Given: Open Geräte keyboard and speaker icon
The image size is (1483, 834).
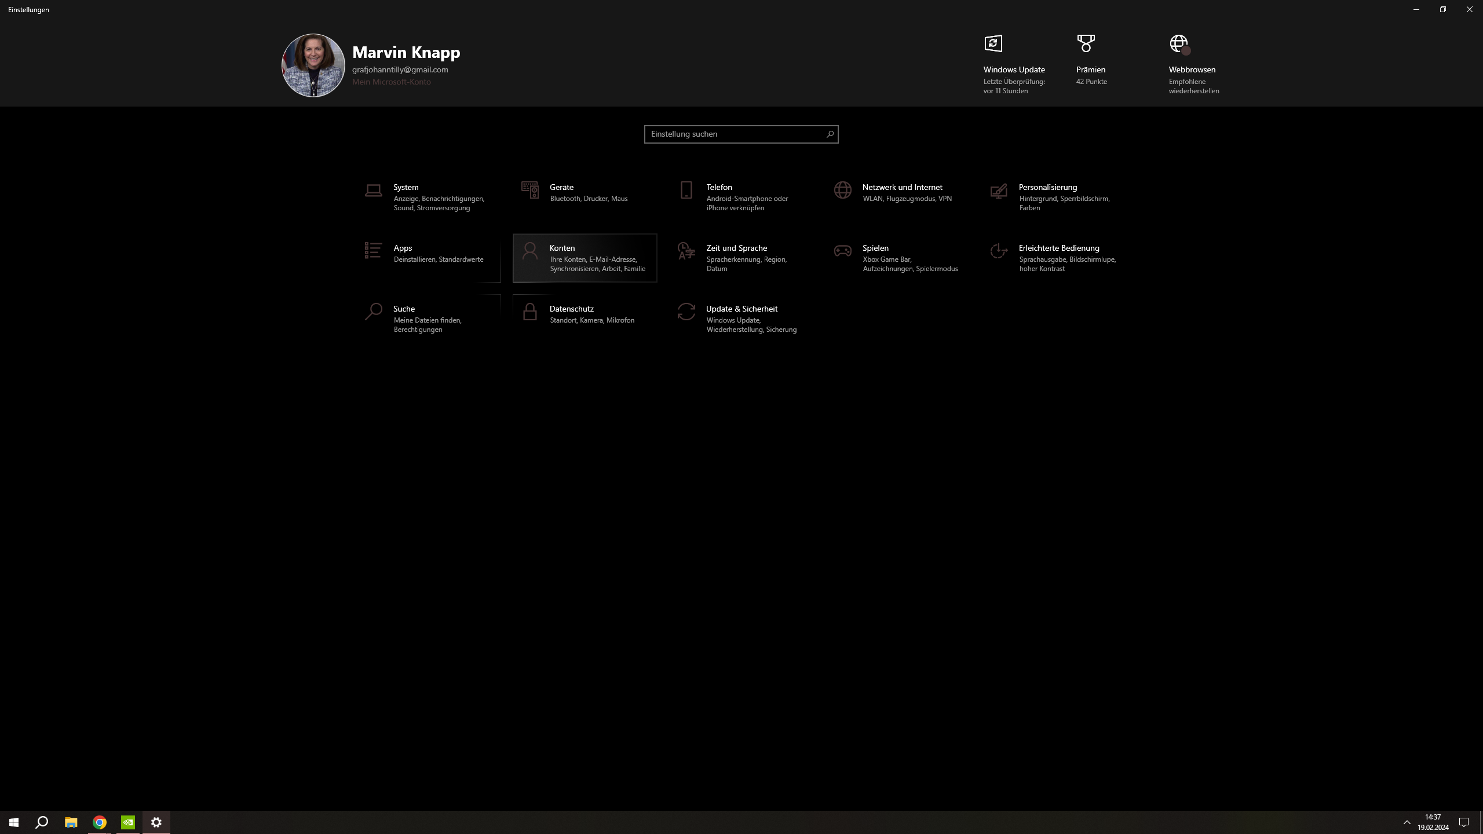Looking at the screenshot, I should 529,190.
